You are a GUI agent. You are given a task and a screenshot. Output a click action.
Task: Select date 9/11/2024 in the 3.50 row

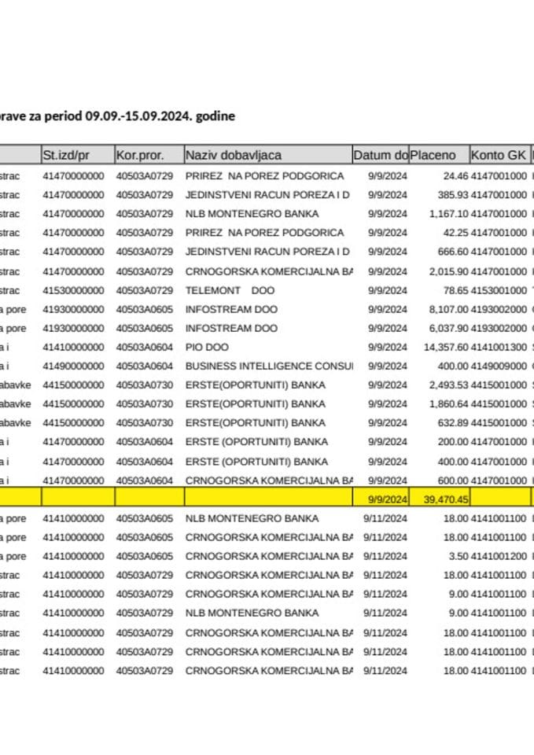click(385, 556)
